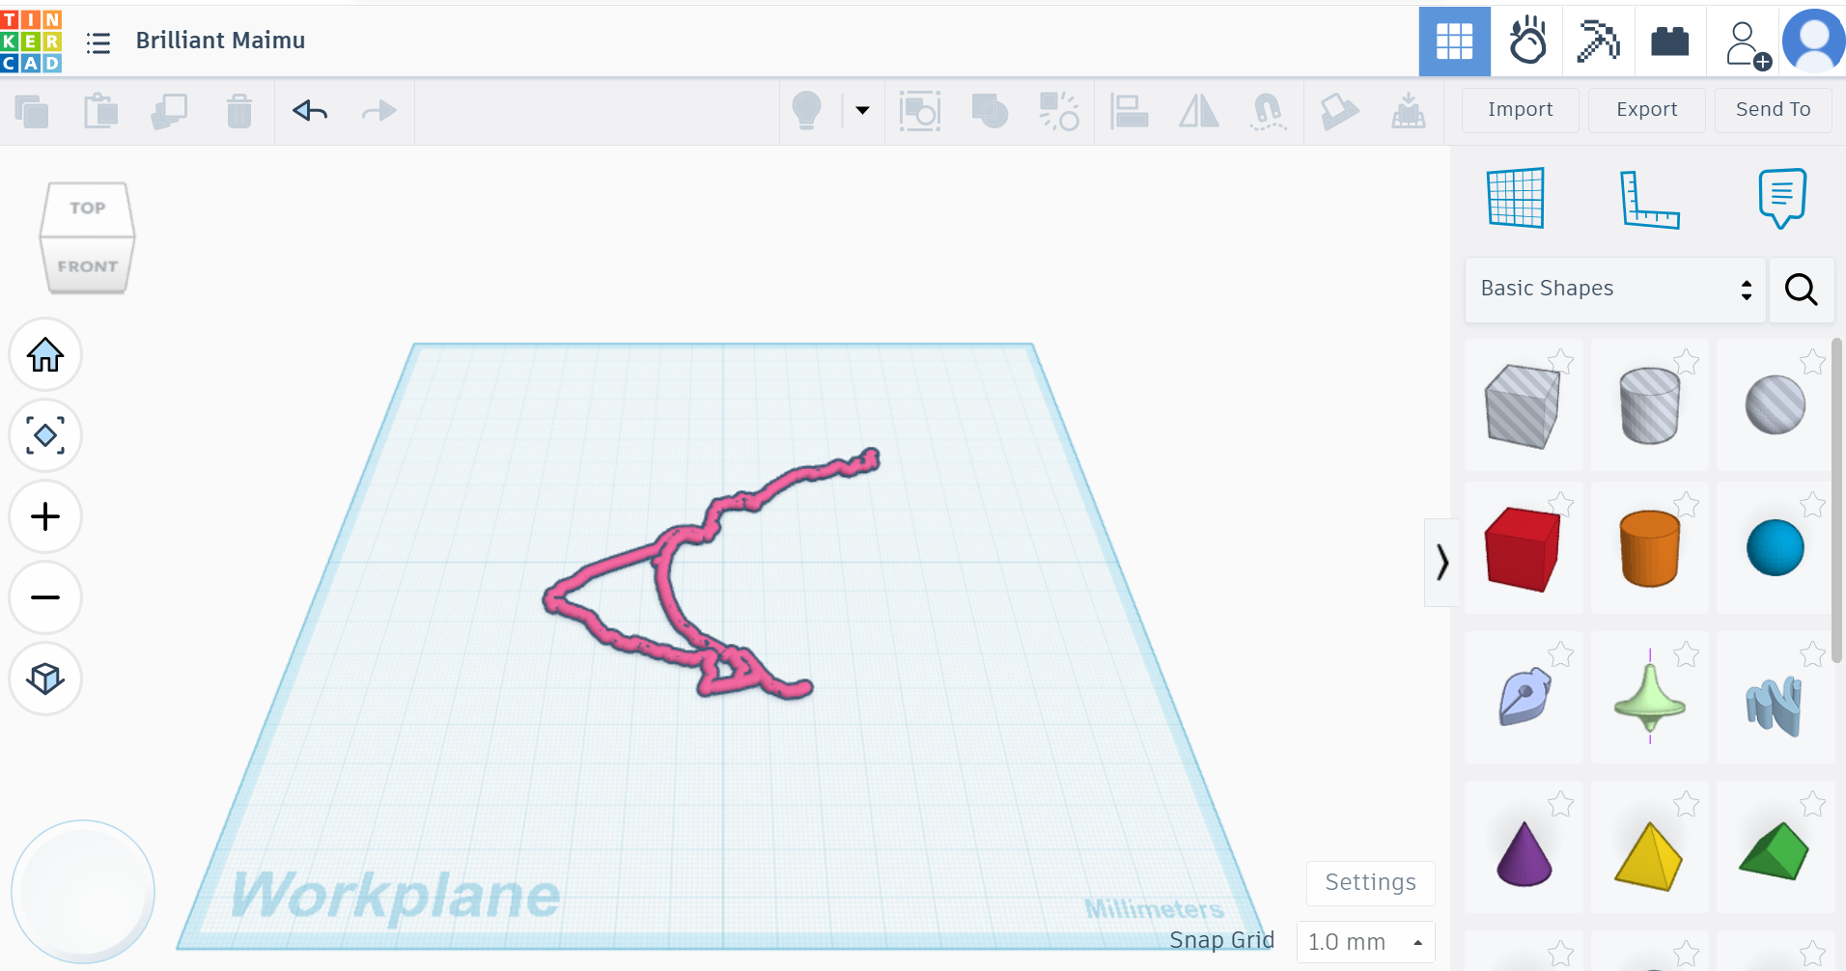
Task: Favorite the purple Cone star
Action: pyautogui.click(x=1561, y=803)
